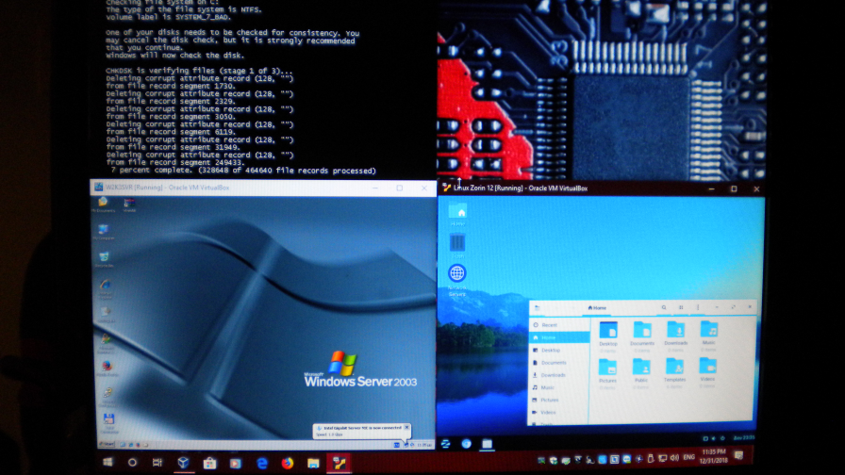The image size is (845, 475).
Task: Toggle the grid view icon in Files
Action: pos(681,307)
